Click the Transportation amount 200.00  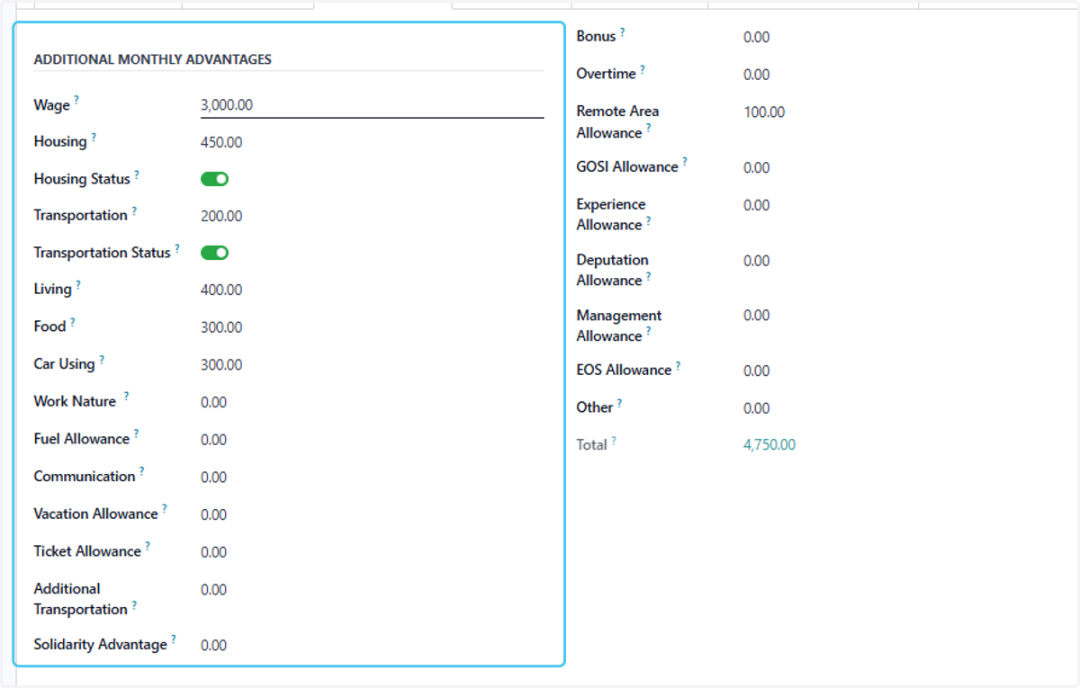tap(221, 216)
